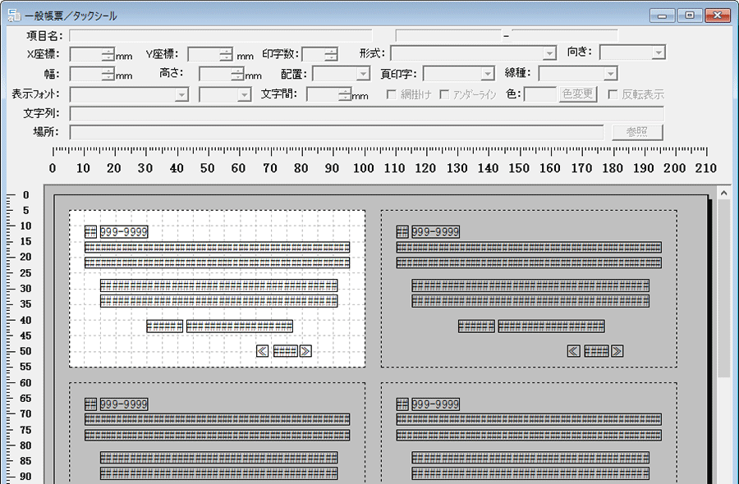Click the vertical scrollbar up arrow
739x484 pixels.
(723, 193)
